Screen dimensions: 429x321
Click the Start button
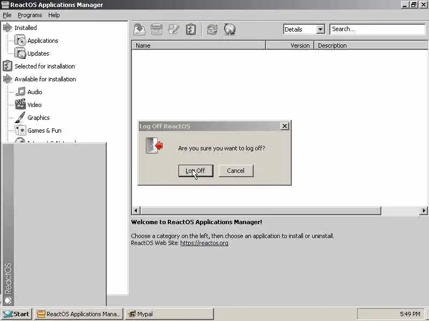point(17,314)
